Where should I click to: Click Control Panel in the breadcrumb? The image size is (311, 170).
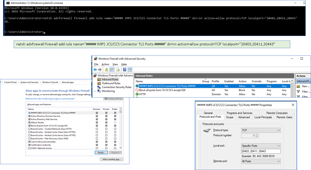pyautogui.click(x=10, y=82)
